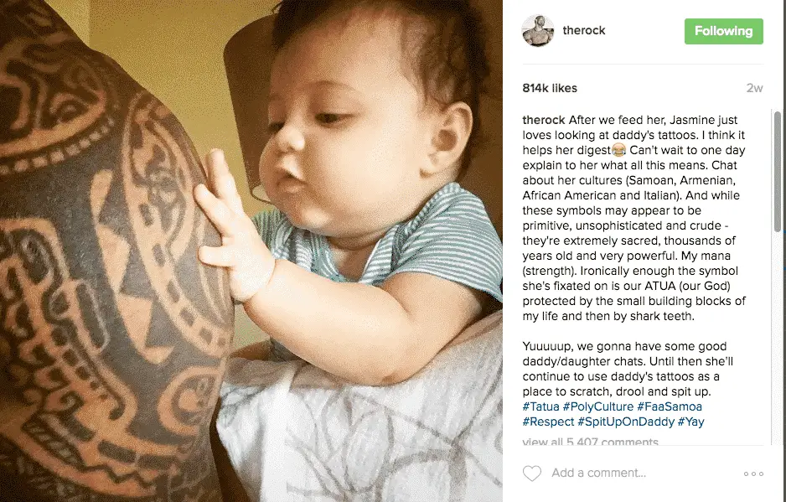Viewport: 786px width, 502px height.
Task: Open the #Tatua hashtag
Action: pyautogui.click(x=540, y=406)
